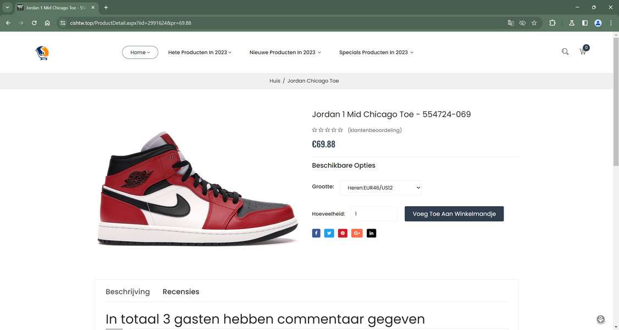The height and width of the screenshot is (330, 619).
Task: Open the Grootte size dropdown
Action: point(380,187)
